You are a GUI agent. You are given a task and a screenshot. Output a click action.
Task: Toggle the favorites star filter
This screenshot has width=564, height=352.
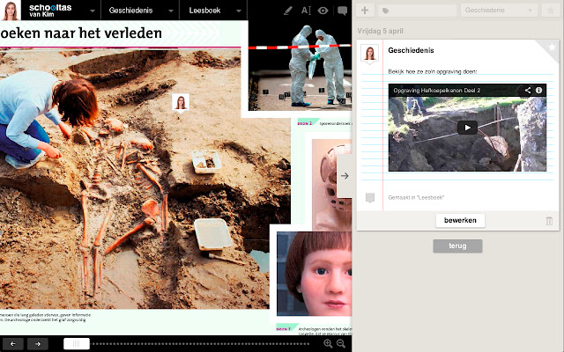tap(551, 11)
